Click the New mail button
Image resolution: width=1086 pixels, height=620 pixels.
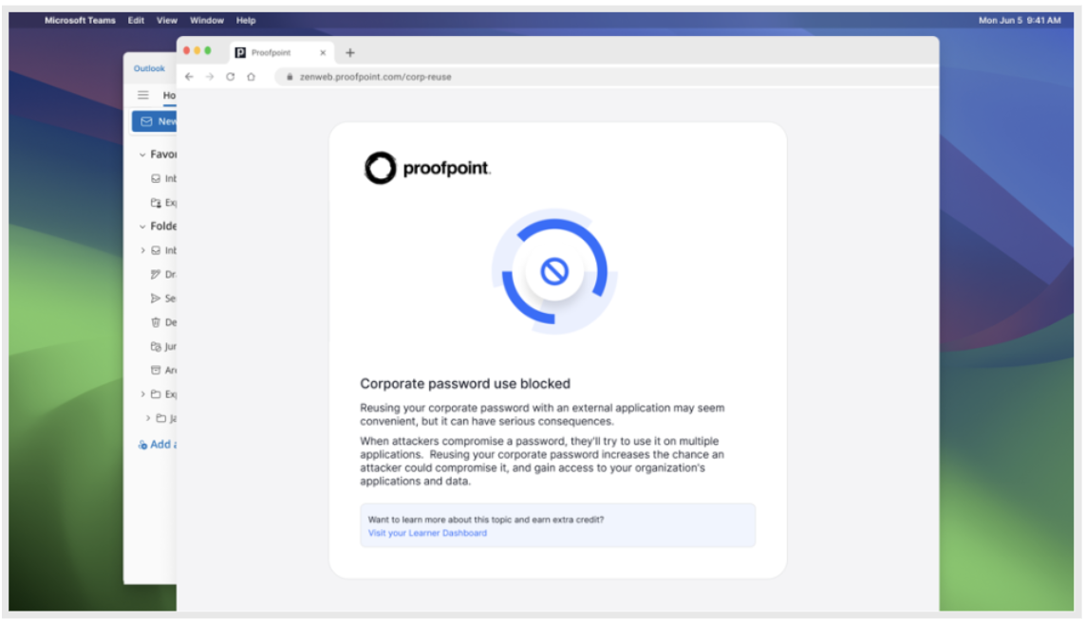coord(155,121)
